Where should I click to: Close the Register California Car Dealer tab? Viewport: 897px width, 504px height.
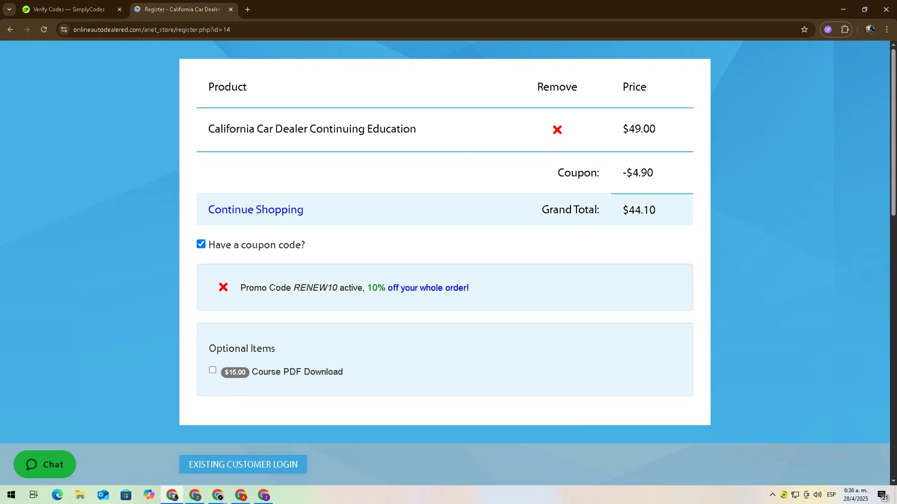click(x=231, y=10)
